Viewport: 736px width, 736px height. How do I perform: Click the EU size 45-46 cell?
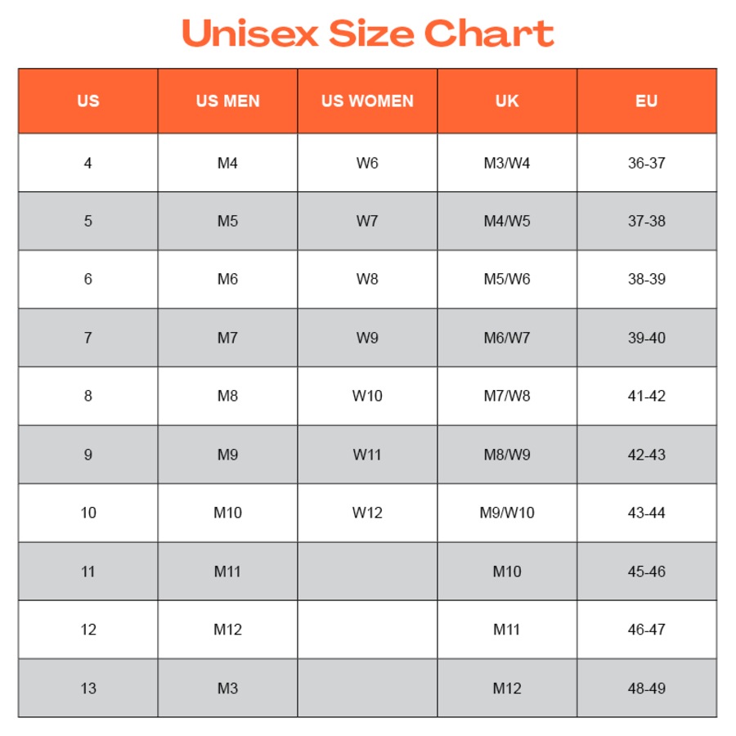[x=646, y=572]
